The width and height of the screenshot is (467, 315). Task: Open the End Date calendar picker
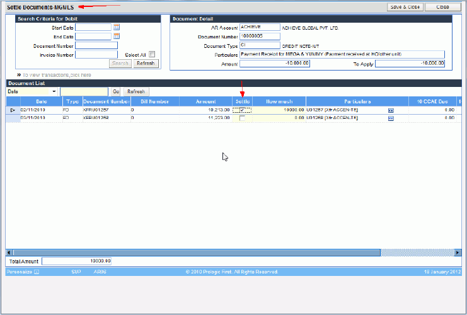tap(117, 36)
